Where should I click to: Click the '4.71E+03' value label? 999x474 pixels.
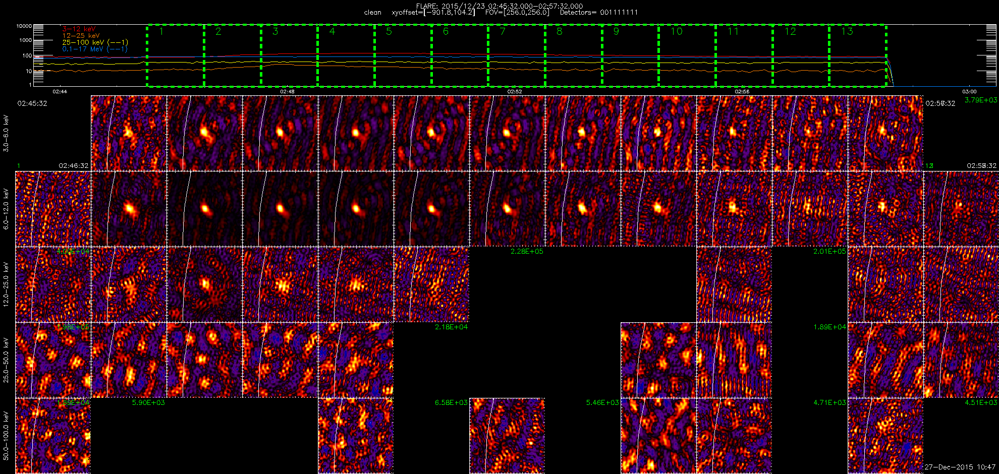(829, 403)
